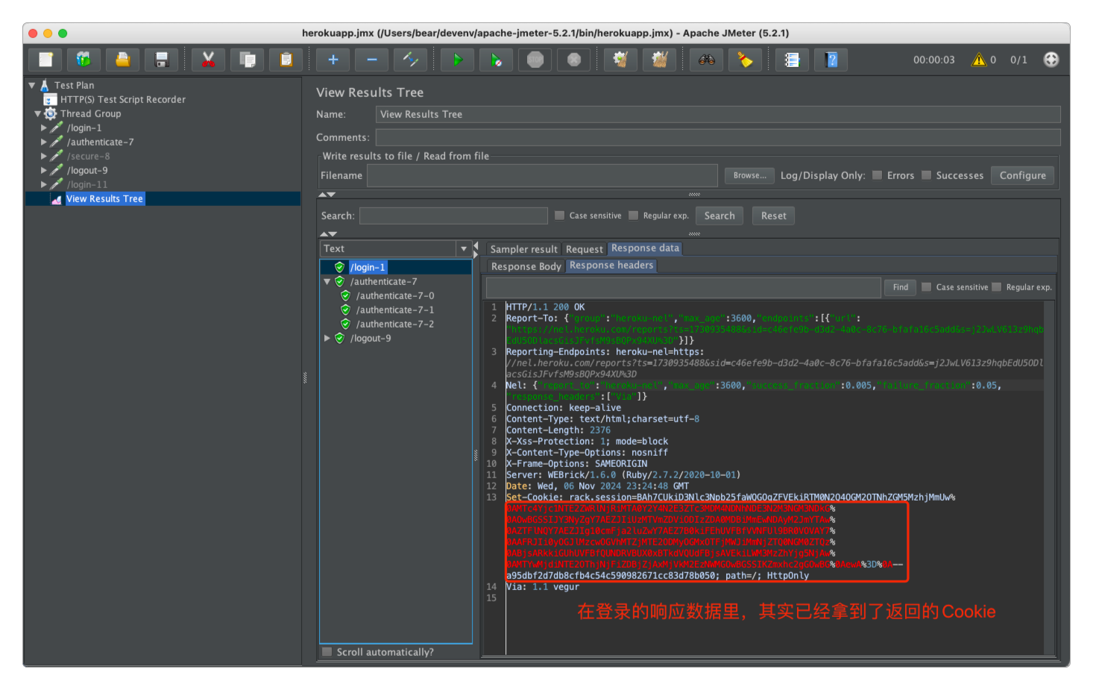Collapse the Thread Group node
Screen dimensions: 1093x690
(37, 113)
